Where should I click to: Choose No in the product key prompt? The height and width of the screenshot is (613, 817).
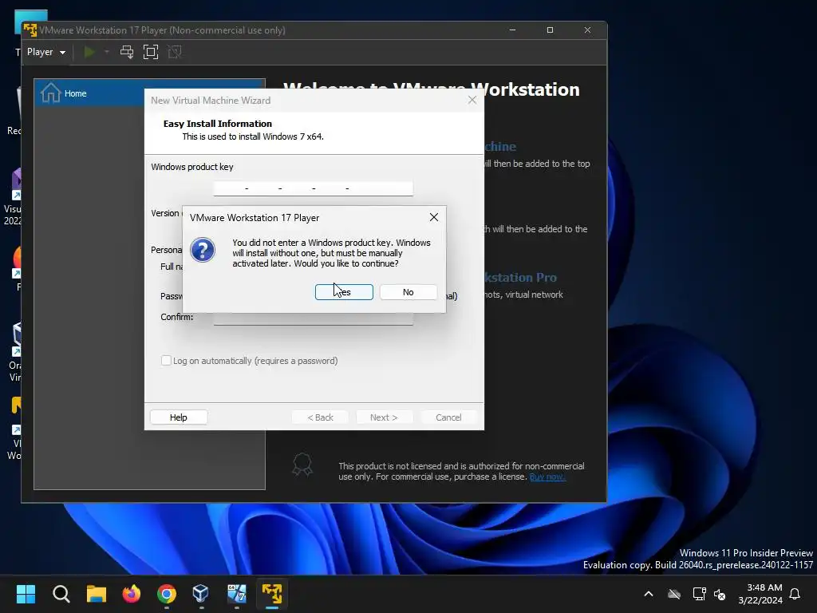(408, 292)
